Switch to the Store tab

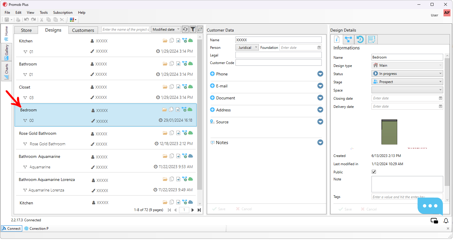tap(26, 30)
